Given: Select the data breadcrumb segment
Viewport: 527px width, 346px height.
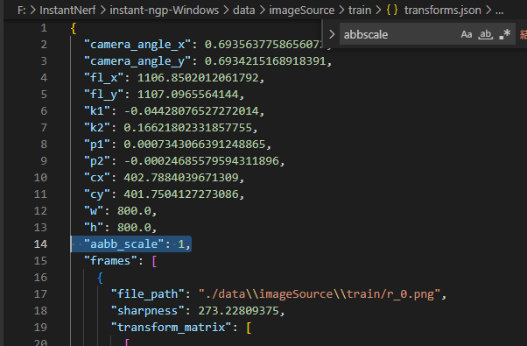Looking at the screenshot, I should [243, 11].
